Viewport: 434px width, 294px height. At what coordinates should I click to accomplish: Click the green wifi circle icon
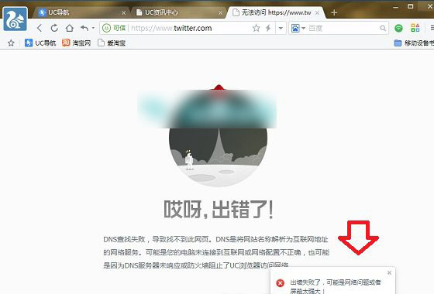click(398, 28)
